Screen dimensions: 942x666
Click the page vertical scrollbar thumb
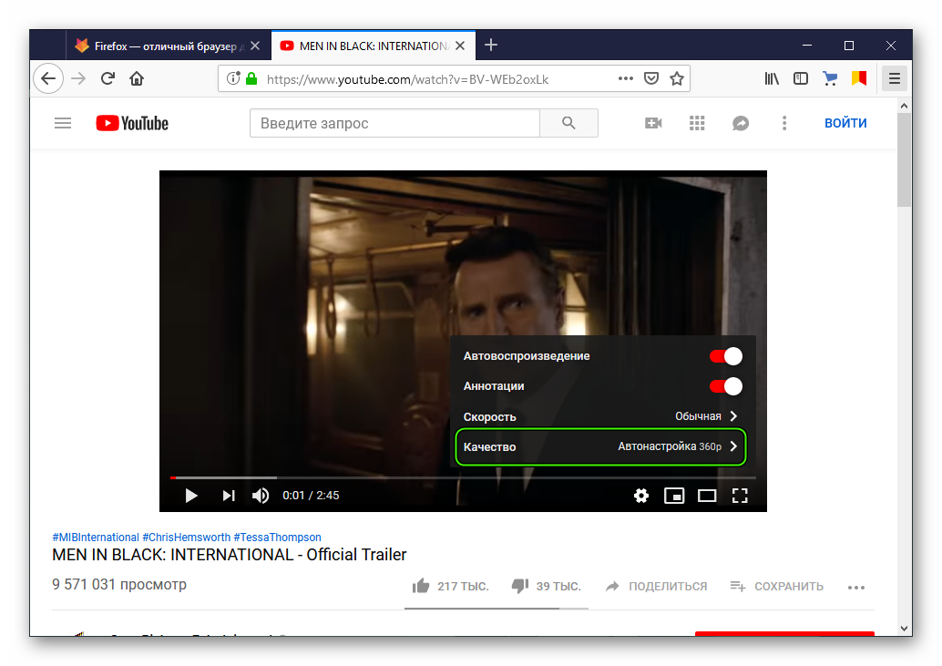[904, 159]
